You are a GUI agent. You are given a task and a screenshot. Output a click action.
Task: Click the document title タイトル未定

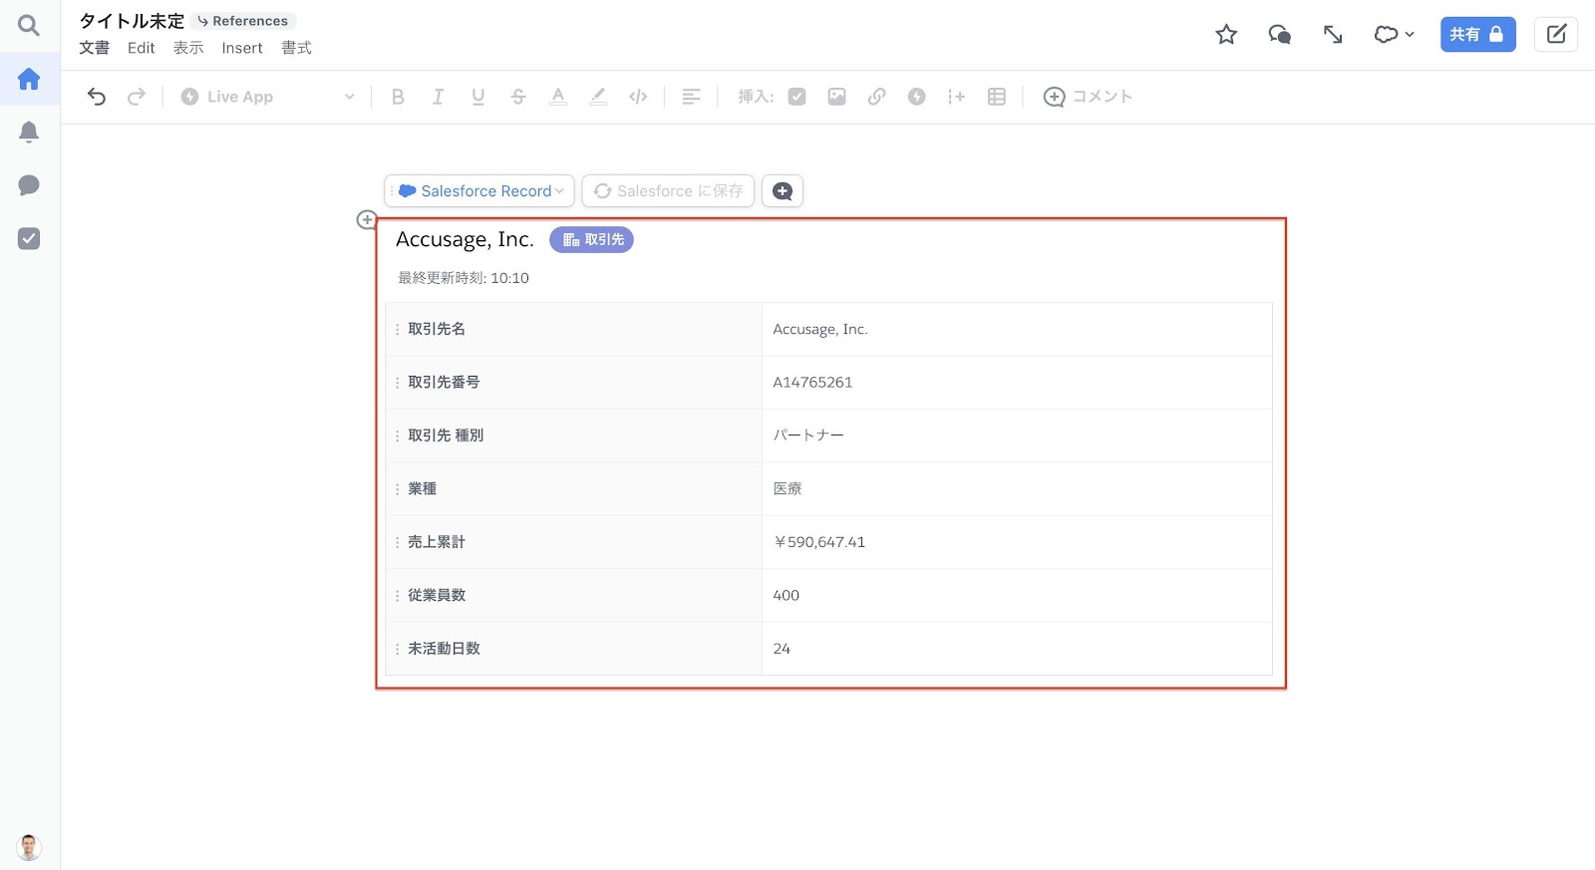[x=132, y=21]
